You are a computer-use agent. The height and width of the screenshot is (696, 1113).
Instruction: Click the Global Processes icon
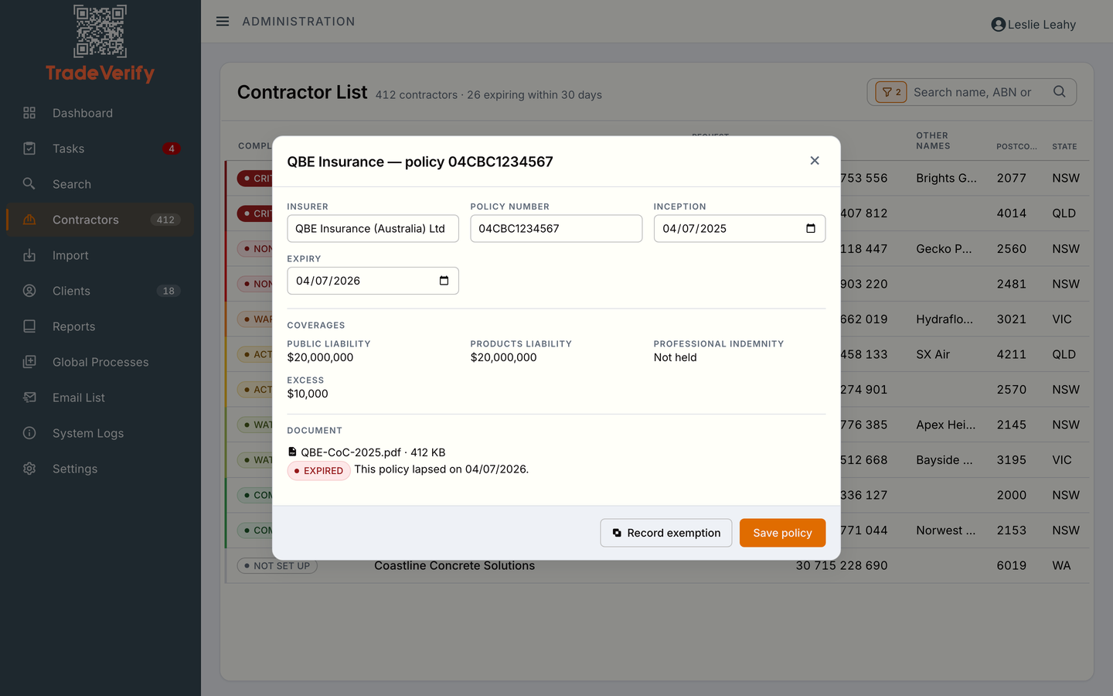click(29, 362)
